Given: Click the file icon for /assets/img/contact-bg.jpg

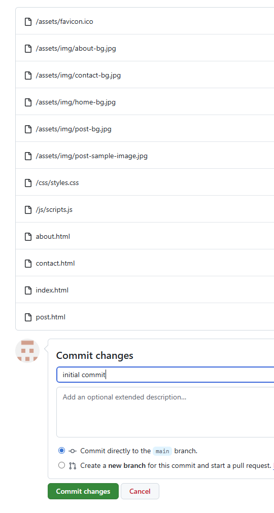Looking at the screenshot, I should (x=28, y=76).
